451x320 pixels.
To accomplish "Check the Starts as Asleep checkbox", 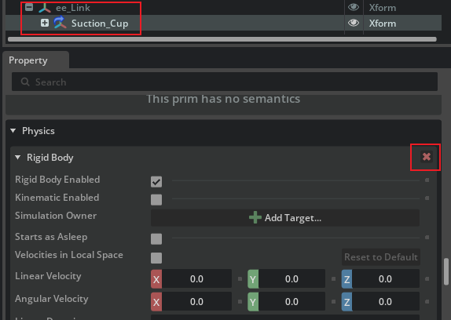I will coord(156,238).
